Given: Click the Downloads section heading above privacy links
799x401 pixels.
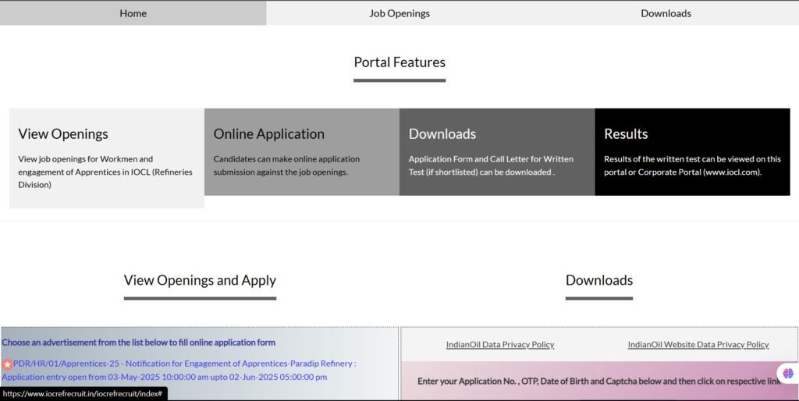Looking at the screenshot, I should 598,280.
